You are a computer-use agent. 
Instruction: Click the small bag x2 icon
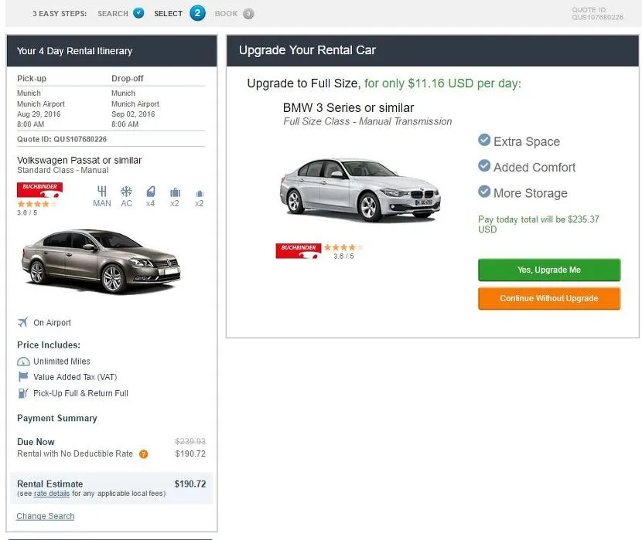pyautogui.click(x=200, y=193)
